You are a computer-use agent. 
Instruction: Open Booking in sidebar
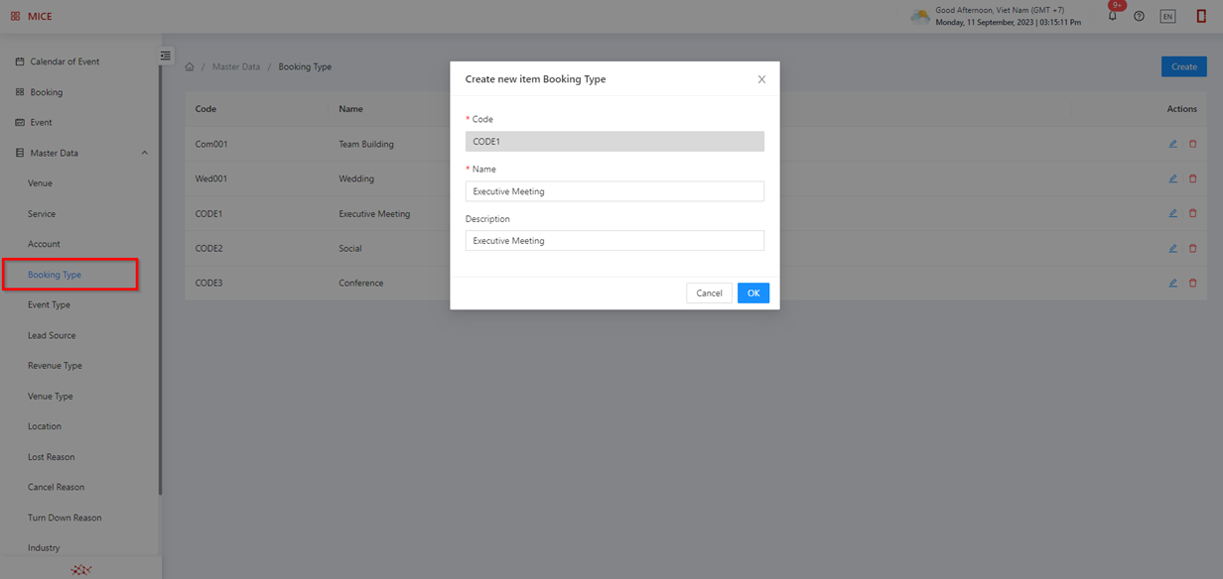(x=46, y=92)
